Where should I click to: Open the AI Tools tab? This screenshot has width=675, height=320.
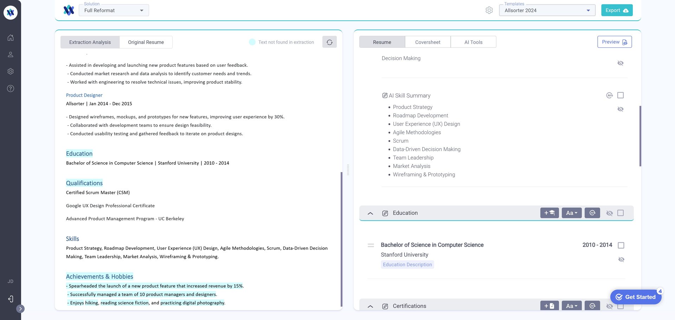pos(474,42)
